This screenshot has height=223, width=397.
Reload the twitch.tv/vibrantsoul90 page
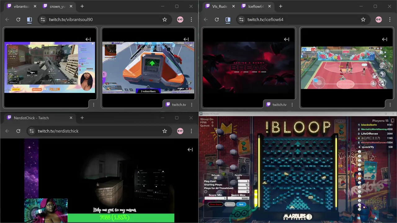18,20
